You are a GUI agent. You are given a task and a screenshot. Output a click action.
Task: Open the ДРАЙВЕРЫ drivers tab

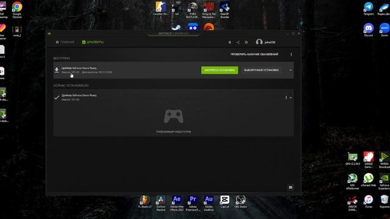point(93,42)
